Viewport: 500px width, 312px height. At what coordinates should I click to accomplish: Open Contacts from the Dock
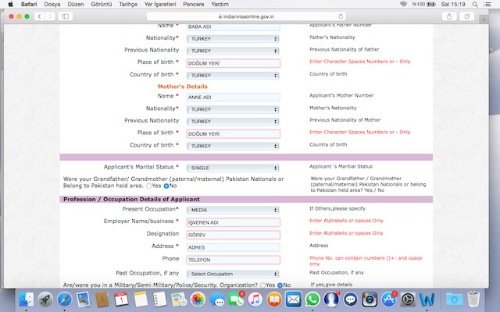102,300
